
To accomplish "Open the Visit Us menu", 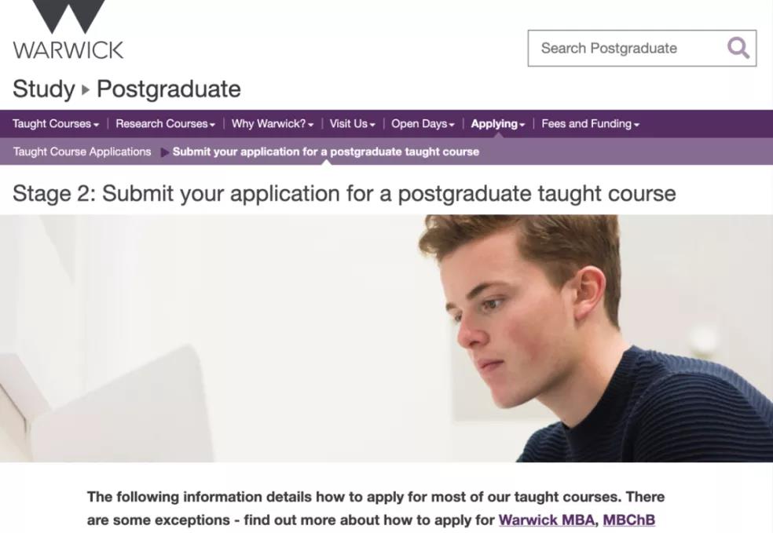I will [353, 124].
